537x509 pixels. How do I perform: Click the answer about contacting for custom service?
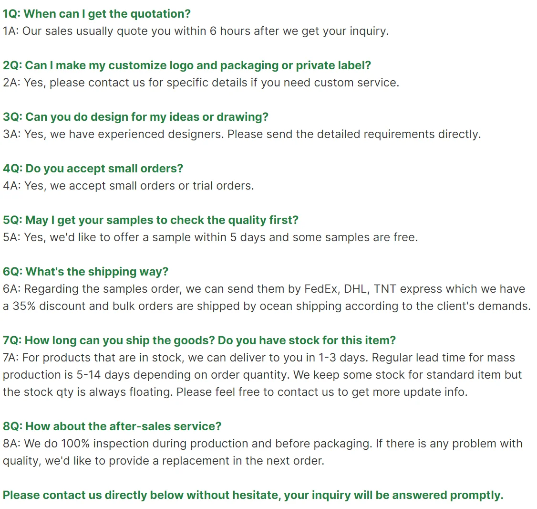pyautogui.click(x=201, y=83)
